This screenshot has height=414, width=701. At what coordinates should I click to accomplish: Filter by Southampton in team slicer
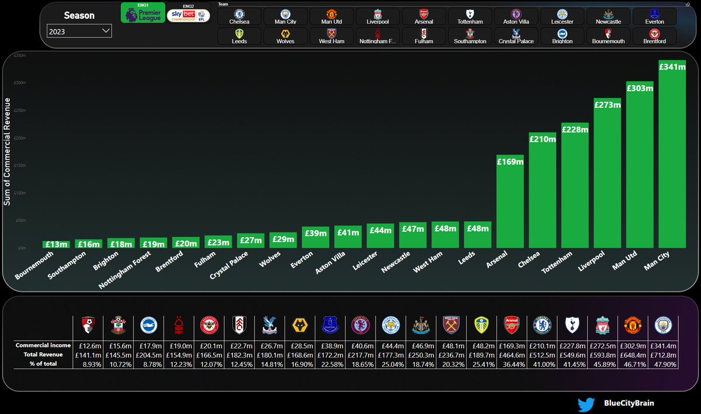[x=470, y=36]
